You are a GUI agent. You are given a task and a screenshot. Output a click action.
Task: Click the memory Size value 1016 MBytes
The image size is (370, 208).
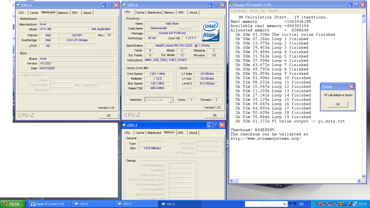152,148
